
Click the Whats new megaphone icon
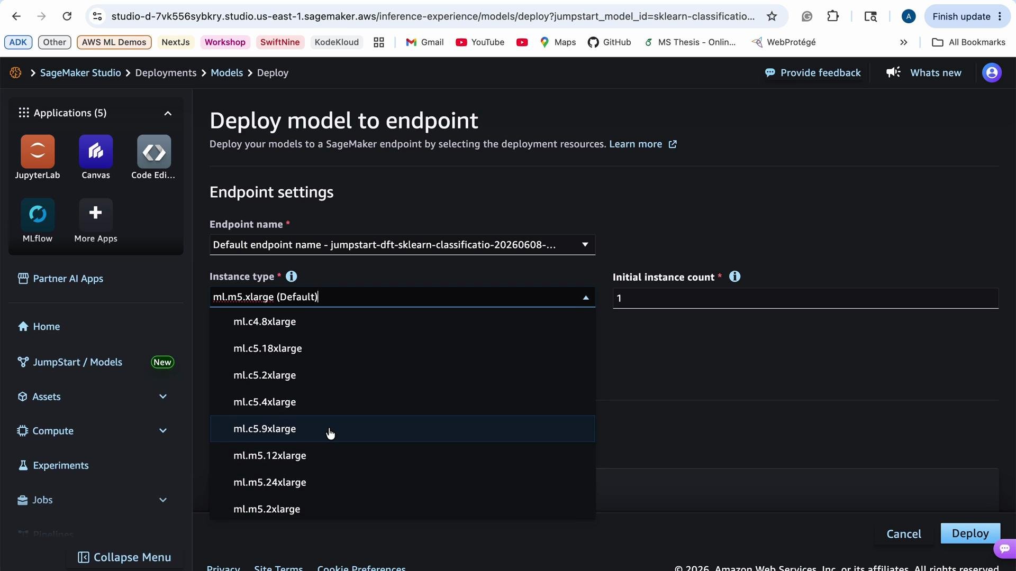(893, 72)
